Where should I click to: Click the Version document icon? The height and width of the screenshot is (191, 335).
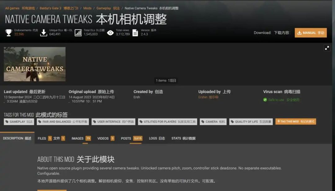coord(135,32)
